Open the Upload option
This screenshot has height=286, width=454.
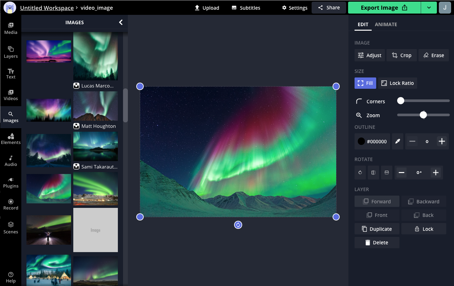(x=207, y=8)
